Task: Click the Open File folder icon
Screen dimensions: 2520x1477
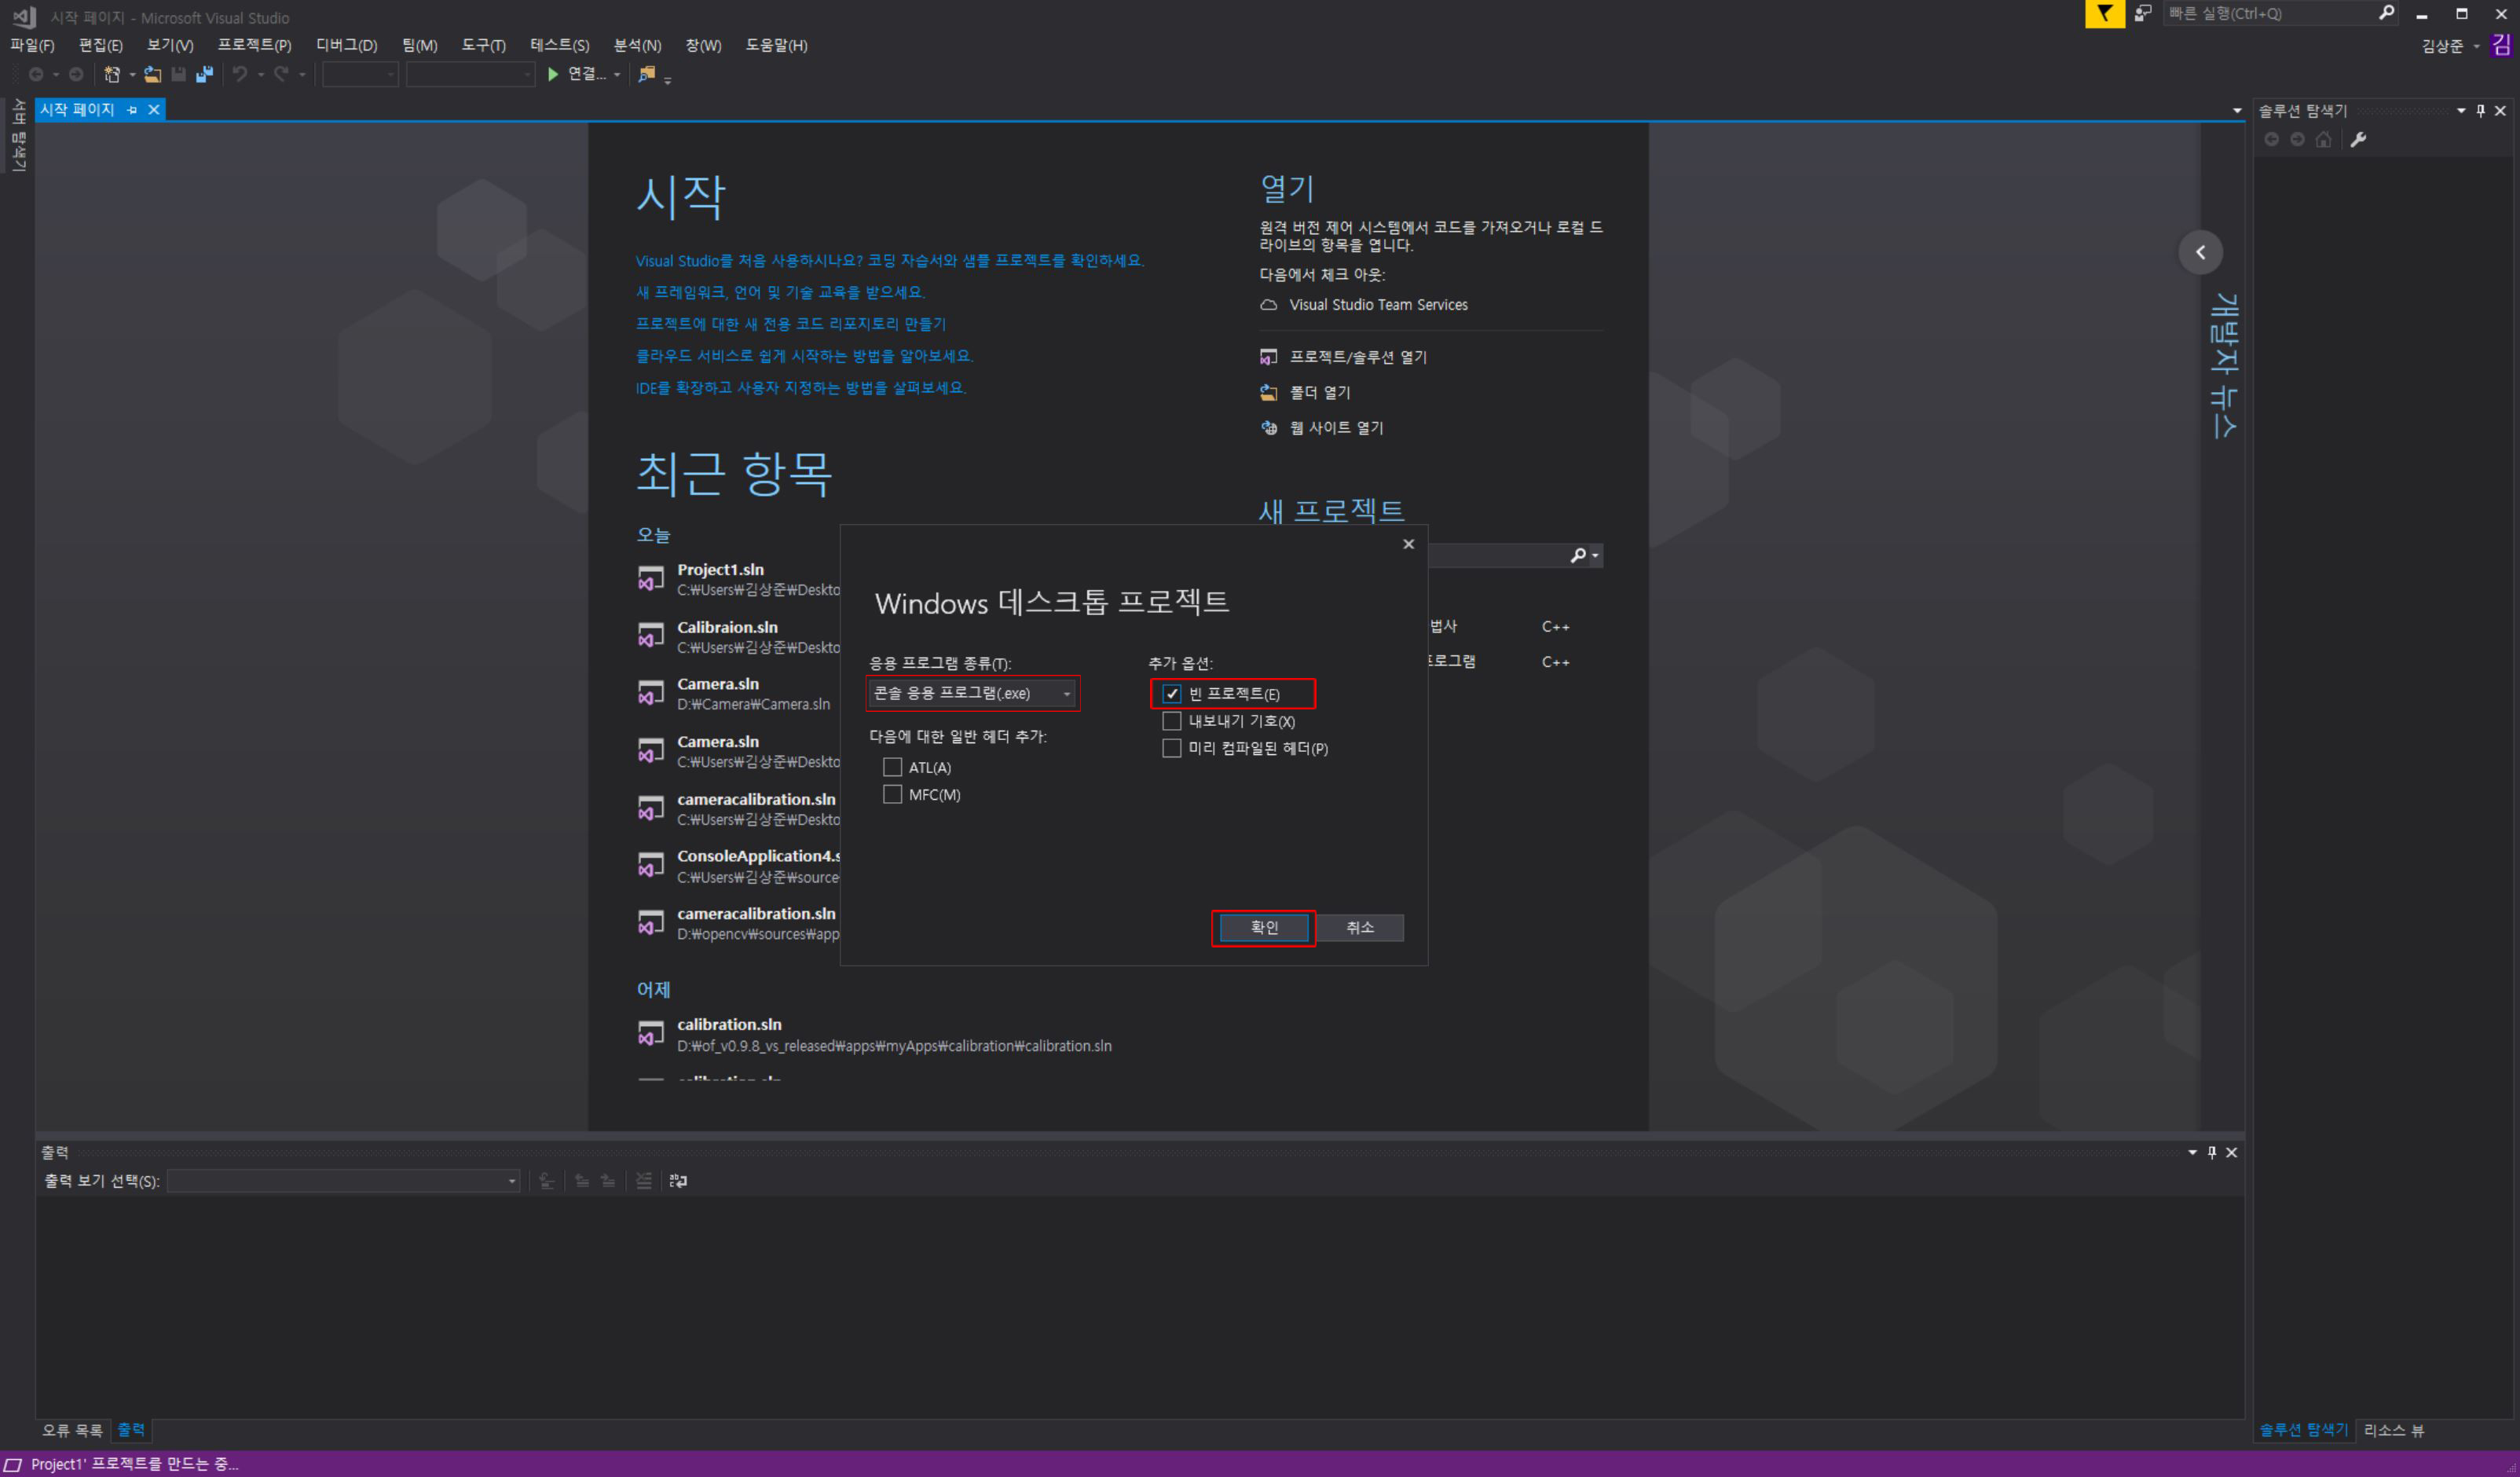Action: pos(152,74)
